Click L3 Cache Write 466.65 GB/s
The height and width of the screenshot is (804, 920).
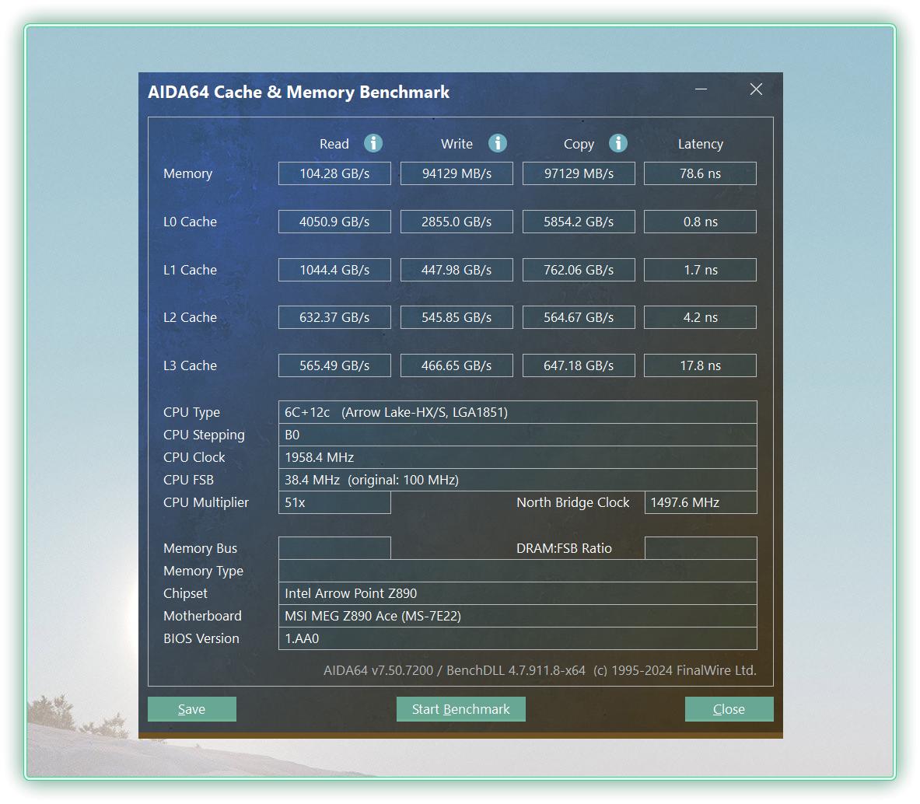[x=457, y=365]
